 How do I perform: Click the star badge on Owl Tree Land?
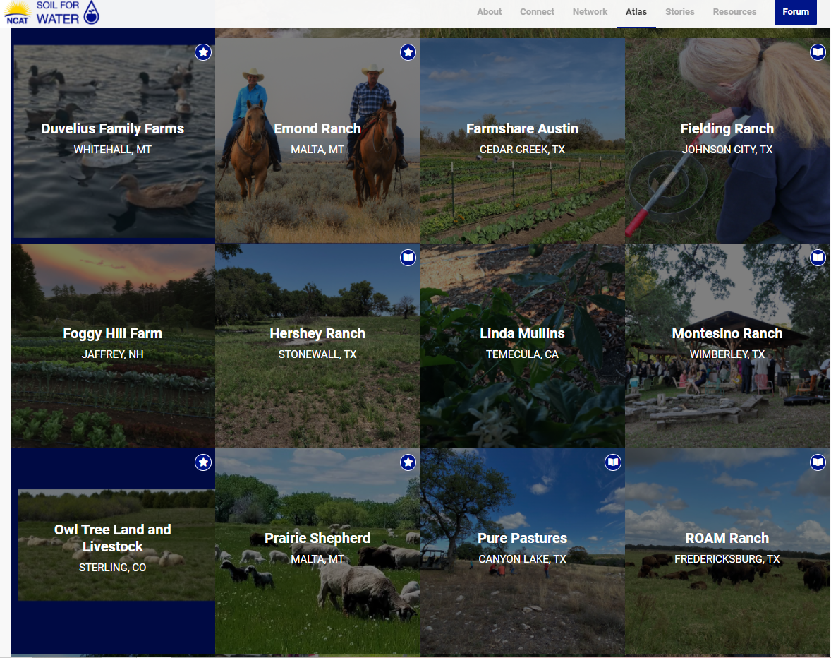[203, 462]
